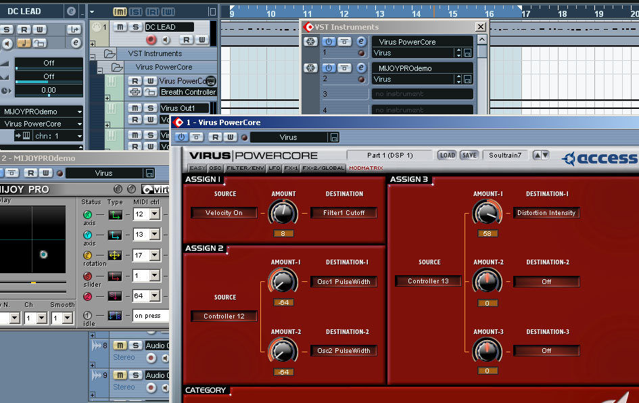
Task: Click scroll-up arrow in VST Instruments window
Action: [482, 39]
